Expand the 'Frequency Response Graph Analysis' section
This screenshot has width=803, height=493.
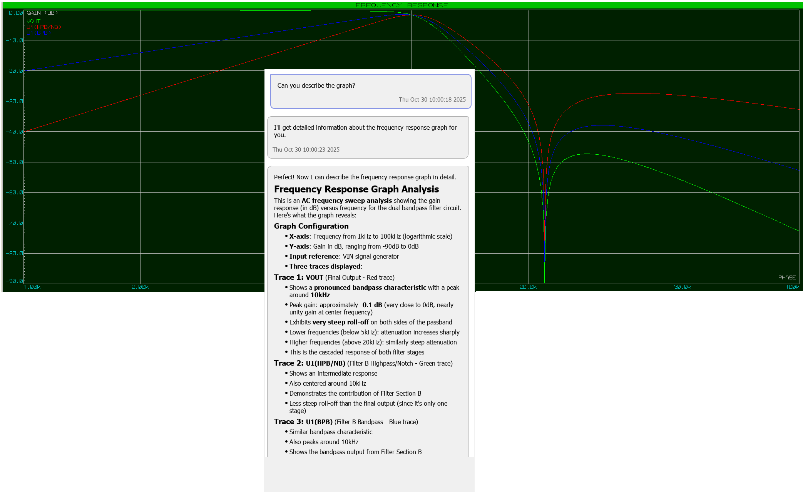(356, 189)
